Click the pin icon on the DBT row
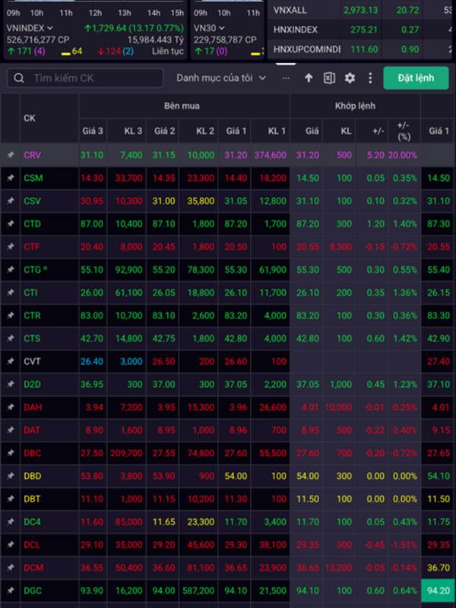This screenshot has height=608, width=456. [11, 499]
